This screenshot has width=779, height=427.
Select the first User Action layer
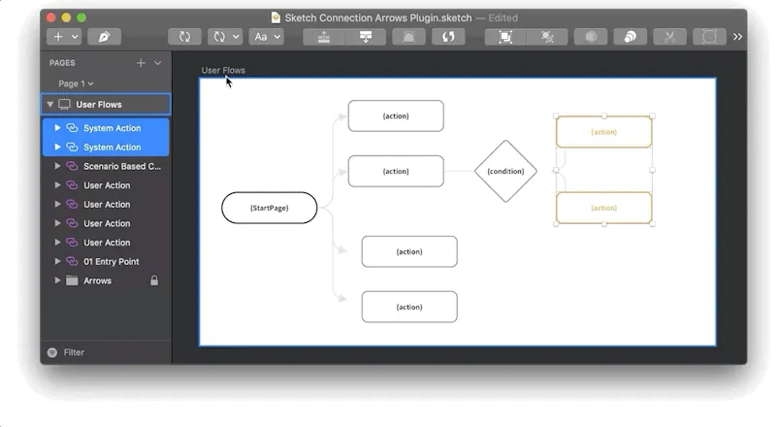[106, 185]
